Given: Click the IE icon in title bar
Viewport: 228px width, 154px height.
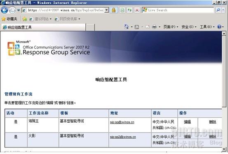Looking at the screenshot, I should click(2, 2).
